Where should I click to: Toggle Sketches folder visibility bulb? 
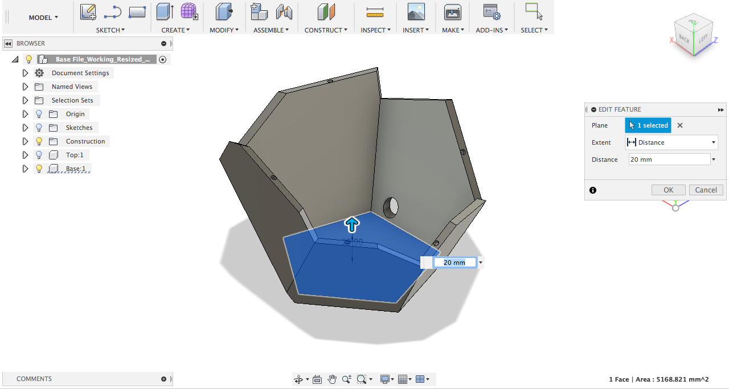pyautogui.click(x=39, y=128)
